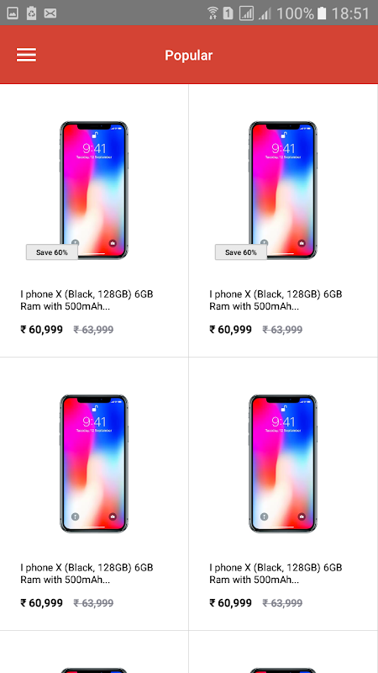This screenshot has width=378, height=673.
Task: Tap ₹ 60,999 price of second-row left product
Action: (x=41, y=603)
